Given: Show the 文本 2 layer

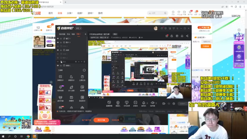Looking at the screenshot, I should coord(58,46).
